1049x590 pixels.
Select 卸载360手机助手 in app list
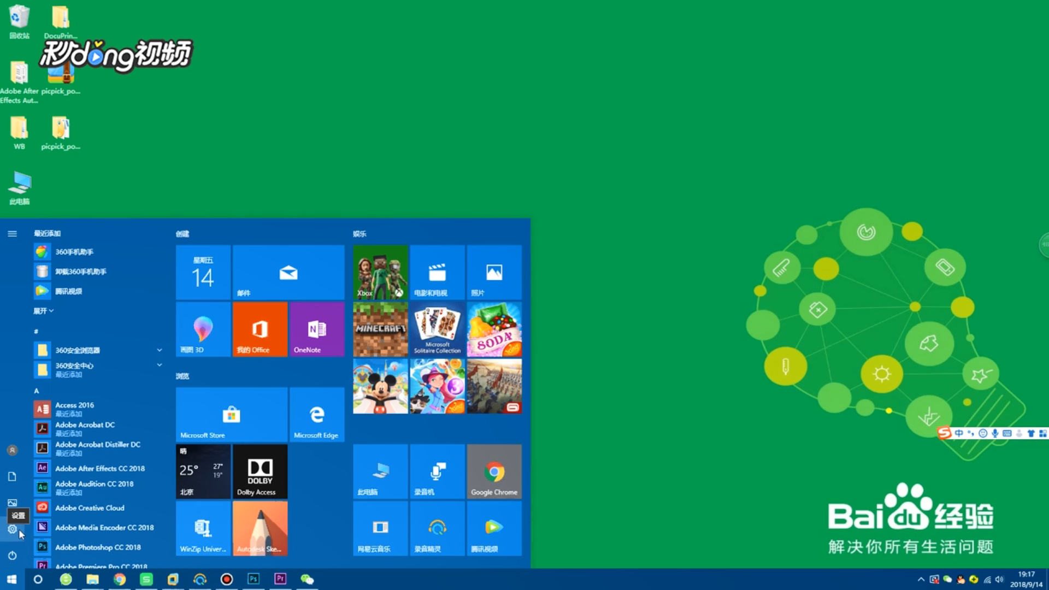point(98,272)
